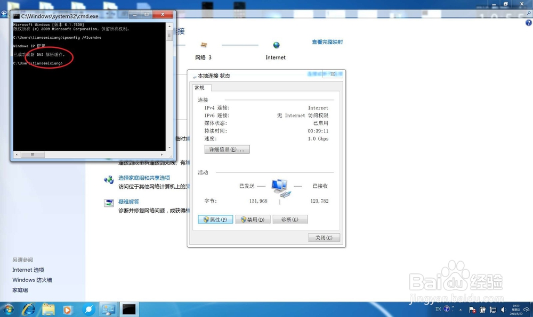Screen dimensions: 533x317
Task: Click the cmd vertical scrollbar up arrow
Action: 169,27
